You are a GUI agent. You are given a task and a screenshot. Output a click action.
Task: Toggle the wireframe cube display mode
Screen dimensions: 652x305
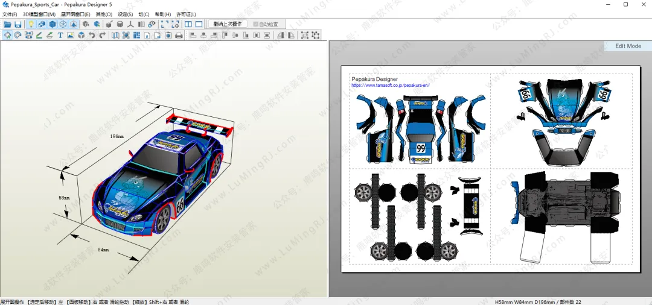[63, 24]
